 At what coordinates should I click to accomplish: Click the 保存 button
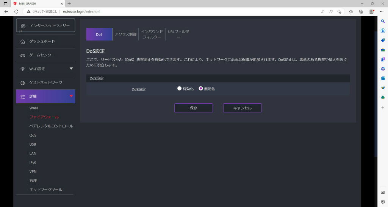click(x=194, y=108)
